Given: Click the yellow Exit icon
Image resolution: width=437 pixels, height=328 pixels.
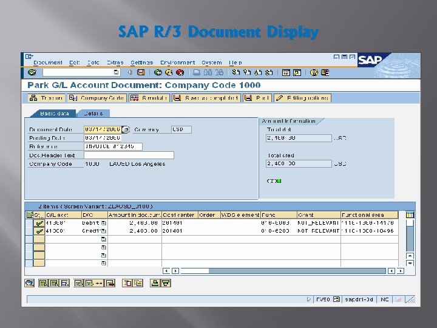Looking at the screenshot, I should (x=169, y=72).
